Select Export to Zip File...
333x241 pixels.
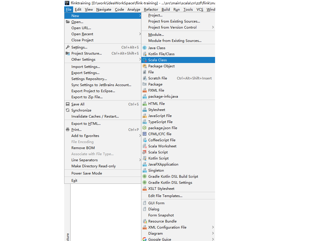[103, 97]
